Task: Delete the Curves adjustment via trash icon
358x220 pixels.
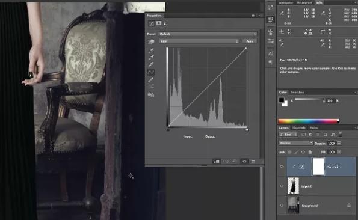Action: tap(253, 162)
